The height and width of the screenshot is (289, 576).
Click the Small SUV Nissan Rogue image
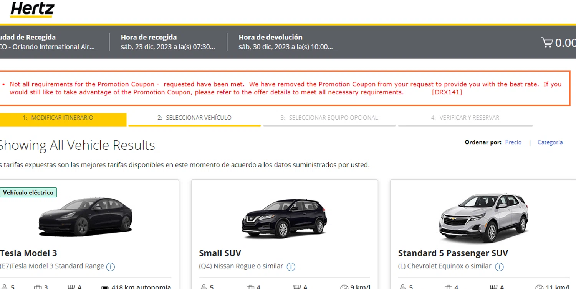tap(284, 218)
